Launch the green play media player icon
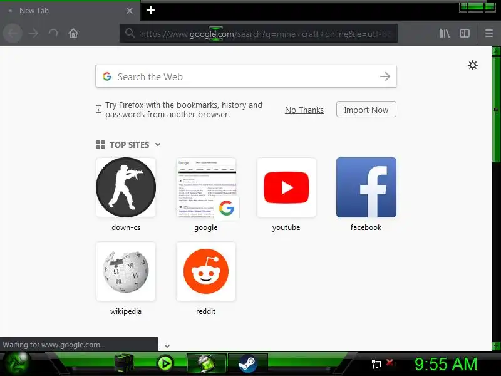This screenshot has height=376, width=501. click(x=165, y=363)
